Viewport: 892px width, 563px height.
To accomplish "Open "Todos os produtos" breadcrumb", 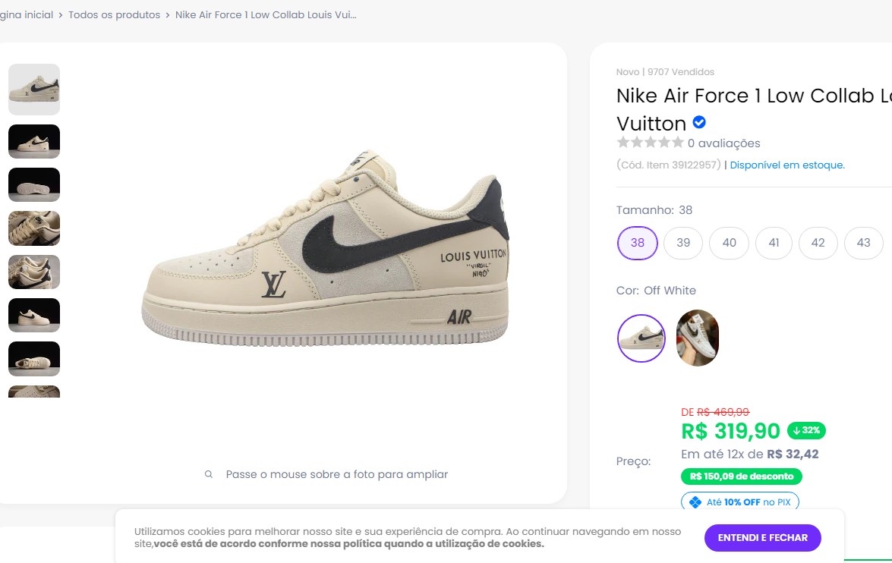I will click(x=114, y=14).
